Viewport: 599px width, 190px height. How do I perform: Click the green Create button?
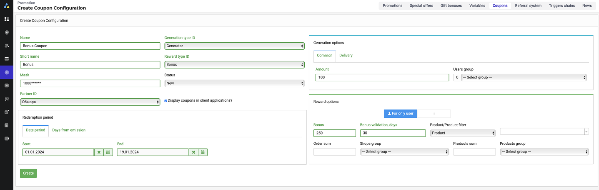point(28,173)
